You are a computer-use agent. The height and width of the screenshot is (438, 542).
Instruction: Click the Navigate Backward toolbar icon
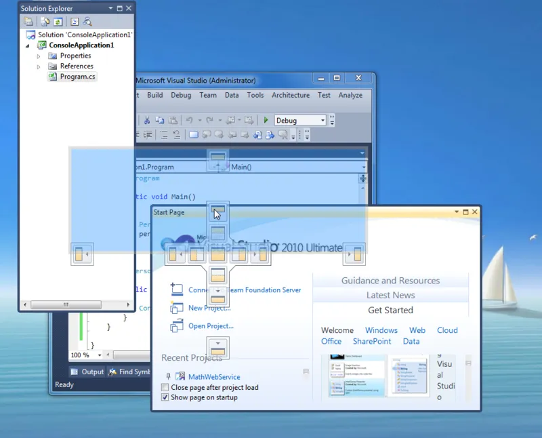230,121
